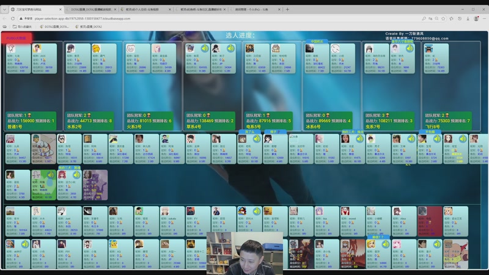Screen dimensions: 489x275
Task: Click the 不安全 security warning badge
Action: click(26, 19)
